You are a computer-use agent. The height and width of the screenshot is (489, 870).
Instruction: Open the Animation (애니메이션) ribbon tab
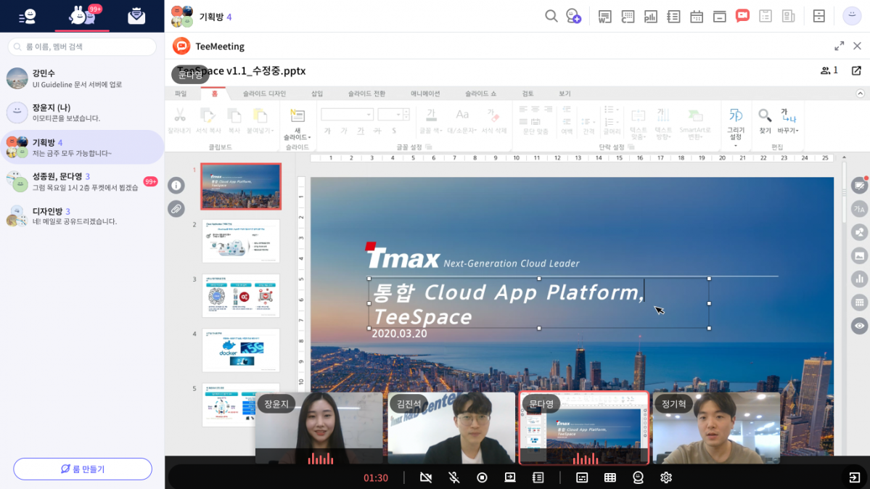425,94
